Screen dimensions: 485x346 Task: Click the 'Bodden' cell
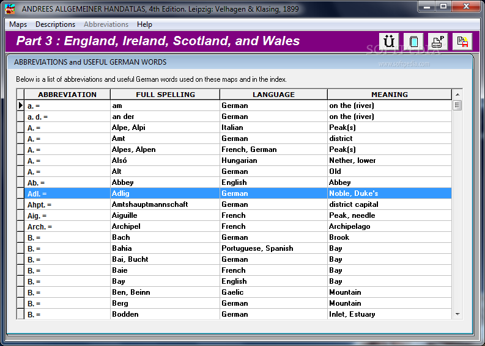165,314
